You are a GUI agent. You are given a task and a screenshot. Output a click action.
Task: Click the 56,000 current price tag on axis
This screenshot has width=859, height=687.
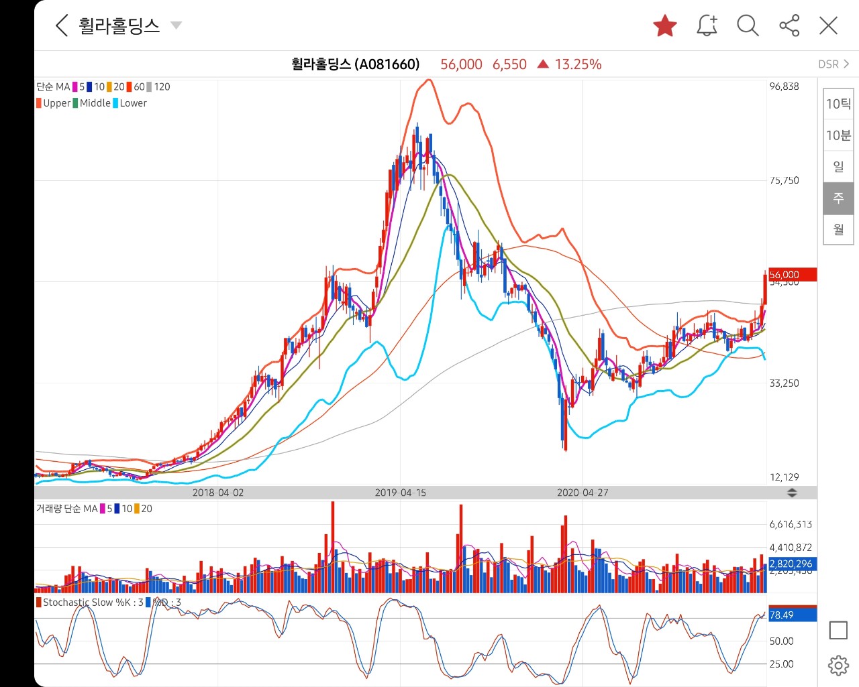click(x=793, y=274)
